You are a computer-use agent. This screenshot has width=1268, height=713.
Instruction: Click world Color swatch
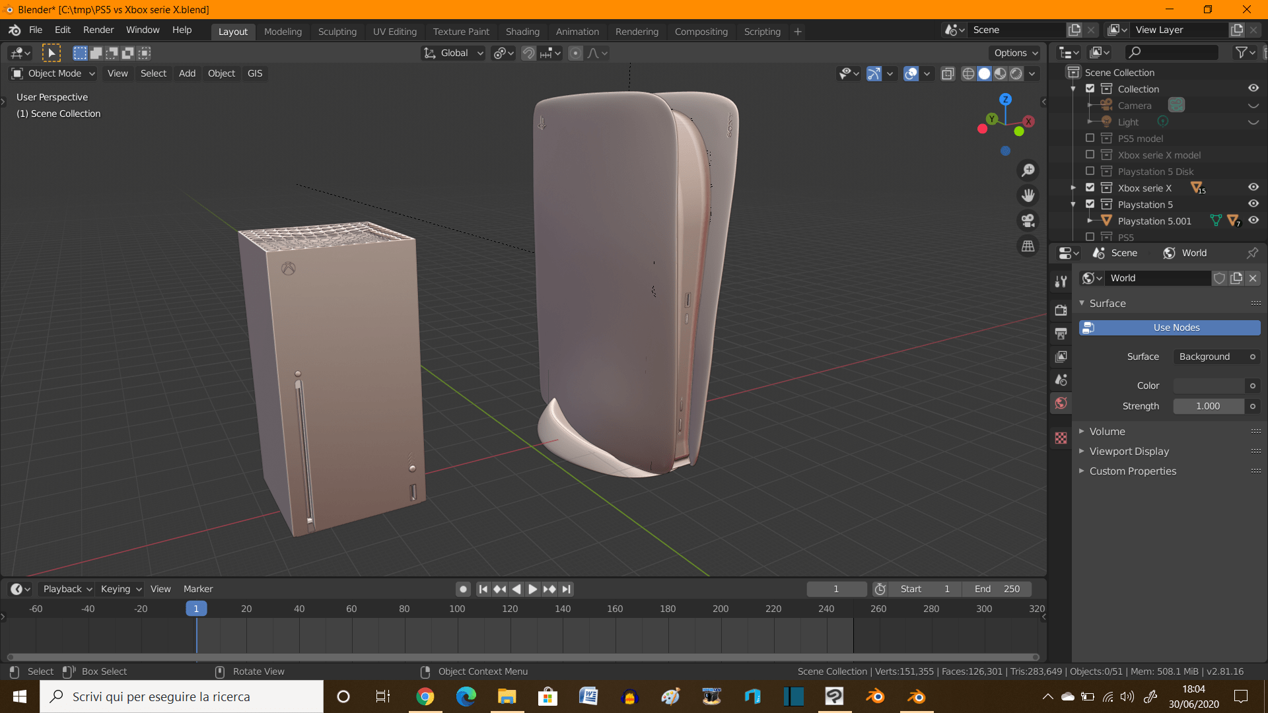[1209, 386]
